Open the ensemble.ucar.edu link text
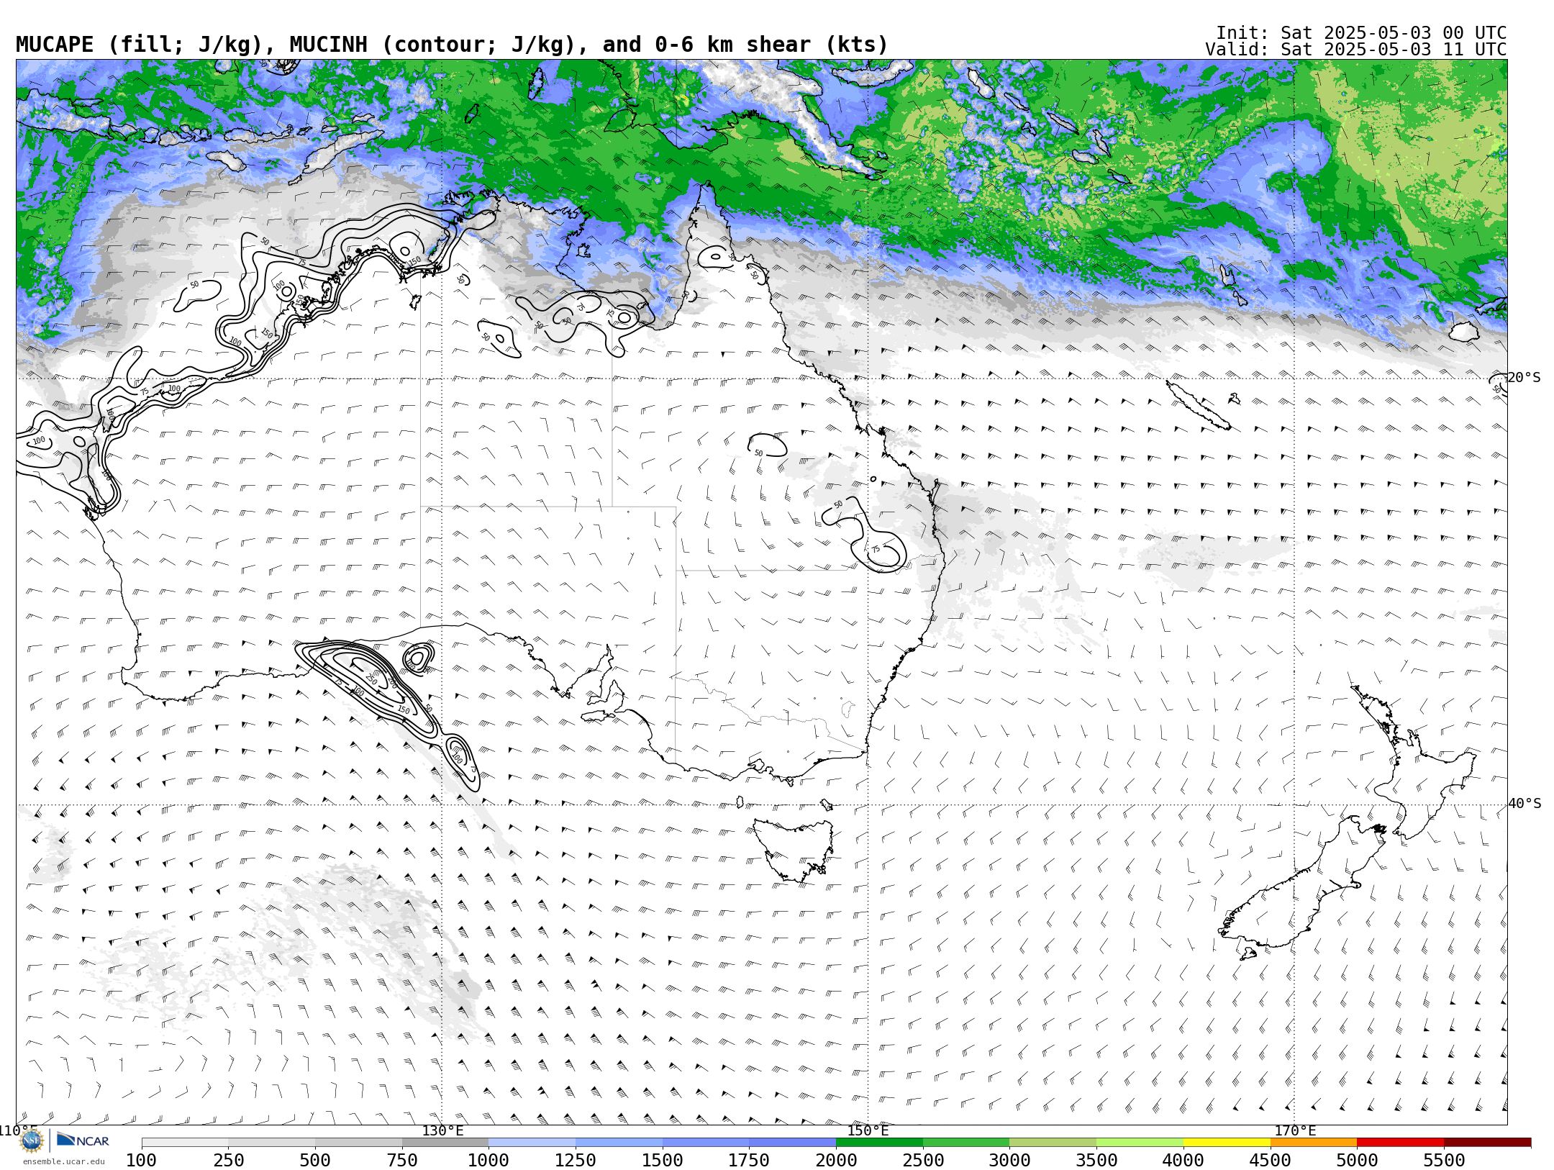This screenshot has width=1554, height=1170. tap(63, 1161)
